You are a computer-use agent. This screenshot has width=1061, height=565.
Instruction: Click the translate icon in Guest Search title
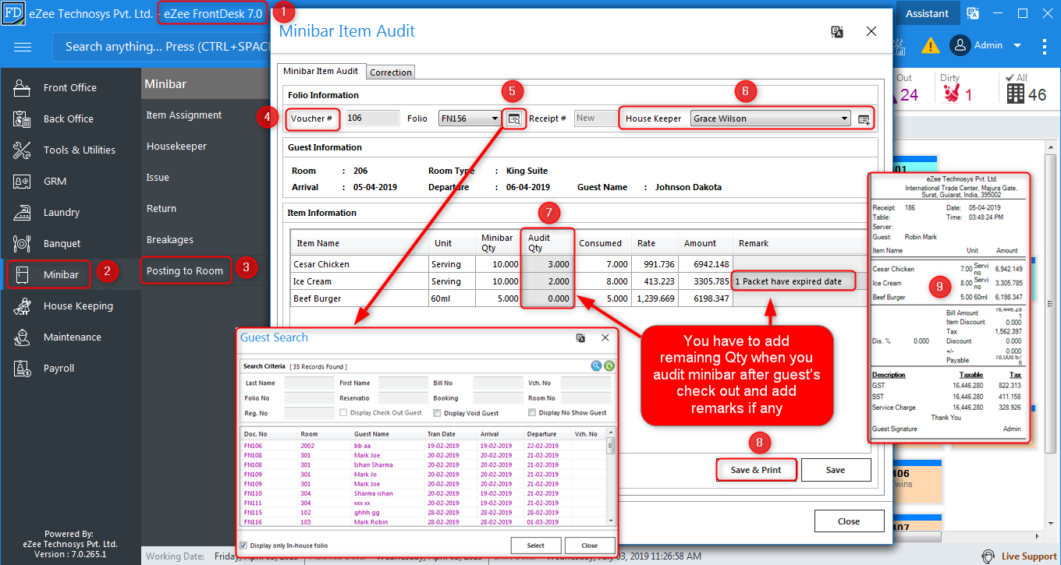580,337
